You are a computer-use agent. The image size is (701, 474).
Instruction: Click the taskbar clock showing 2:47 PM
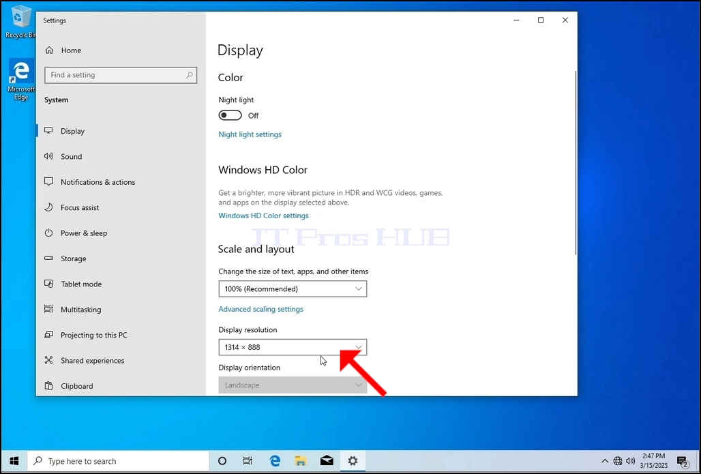[x=654, y=461]
